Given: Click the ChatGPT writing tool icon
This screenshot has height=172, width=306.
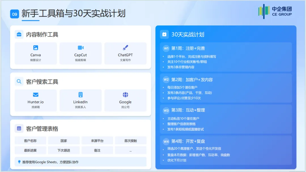Looking at the screenshot, I should tap(126, 48).
